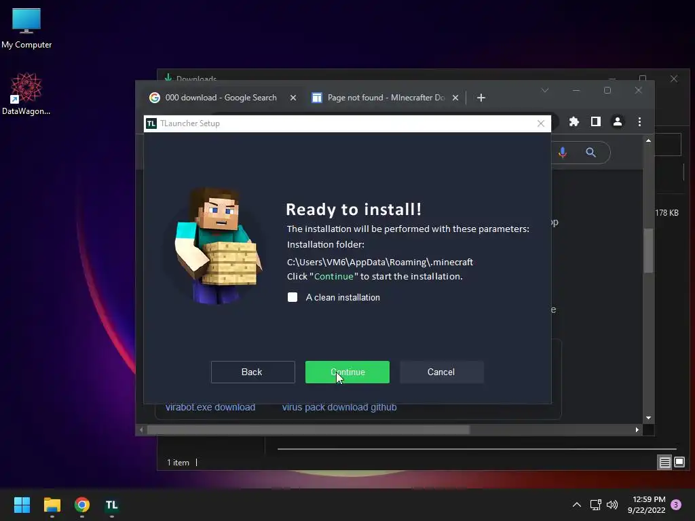Click the Google search magnifier icon
This screenshot has height=521, width=695.
click(591, 153)
